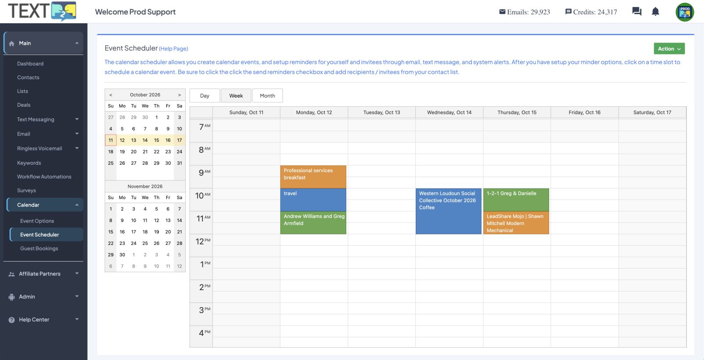704x360 pixels.
Task: Open Workflow Automations page
Action: coord(44,177)
